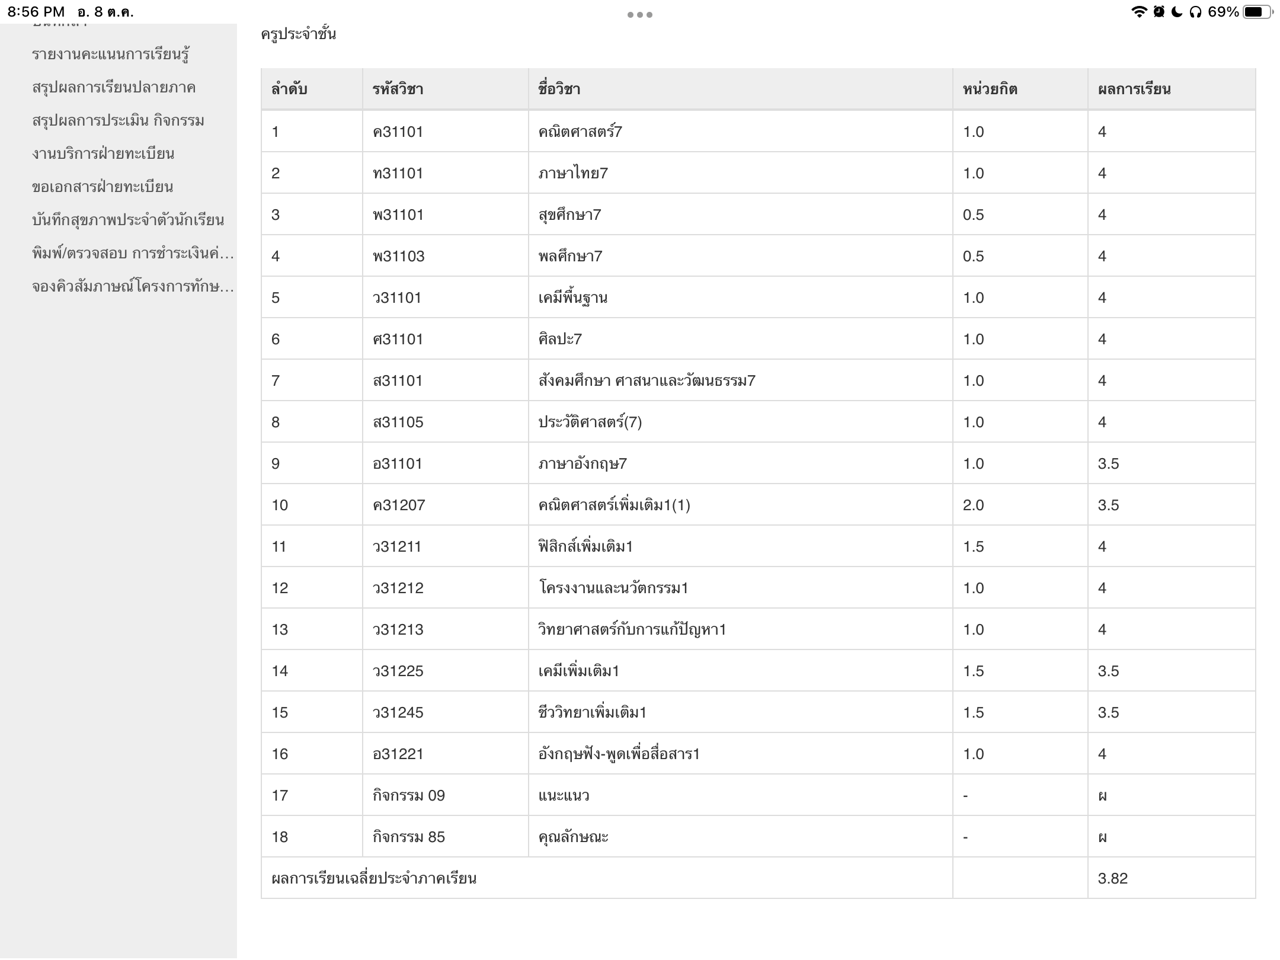This screenshot has height=960, width=1280.
Task: Select course name สุขศึกษา7
Action: tap(569, 215)
